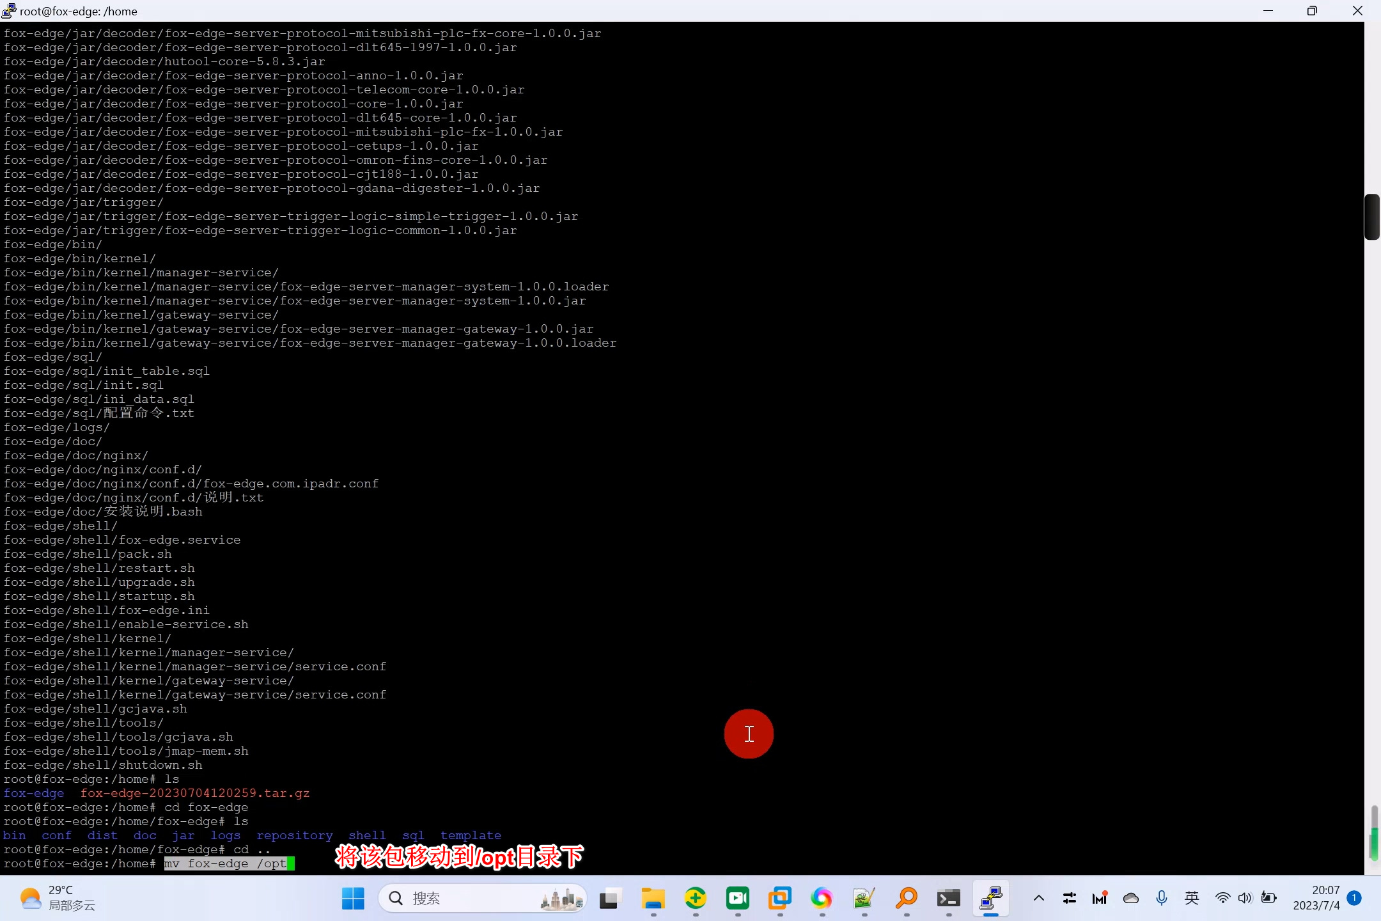The width and height of the screenshot is (1381, 921).
Task: Click the line fox-edge/shell/upgrade.sh
Action: (99, 582)
